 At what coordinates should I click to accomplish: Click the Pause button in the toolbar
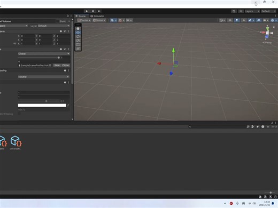coord(93,11)
